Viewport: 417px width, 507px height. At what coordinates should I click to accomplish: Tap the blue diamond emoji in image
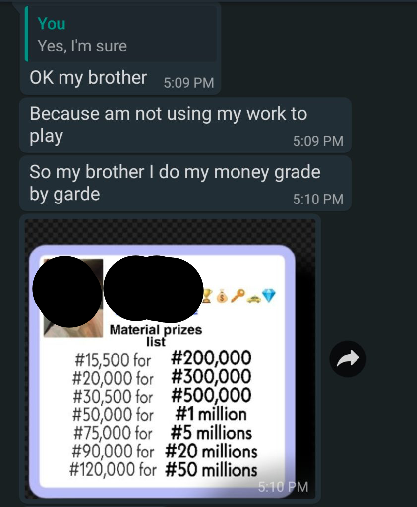point(269,296)
